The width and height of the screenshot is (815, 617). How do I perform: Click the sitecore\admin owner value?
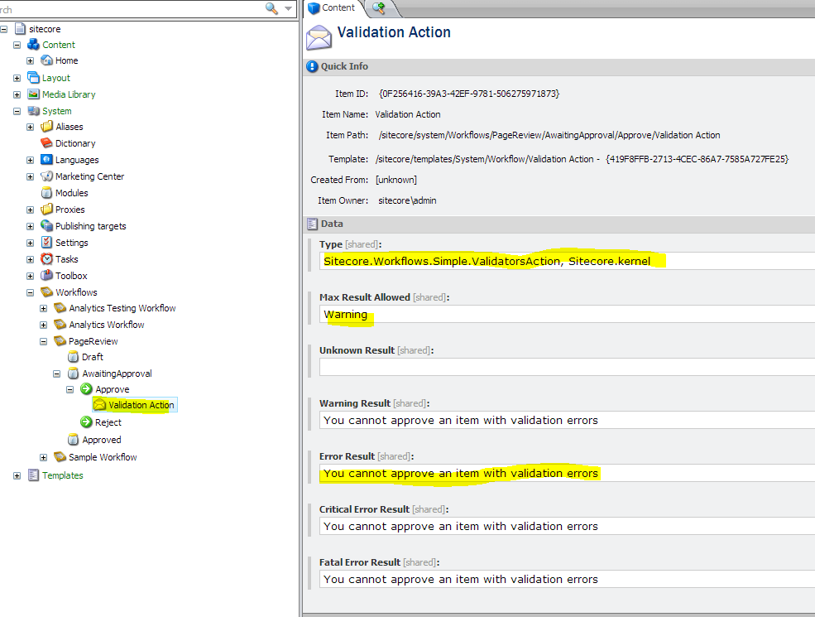tap(407, 200)
